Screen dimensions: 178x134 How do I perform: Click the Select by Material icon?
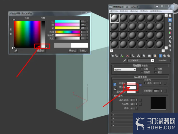[x=170, y=46]
